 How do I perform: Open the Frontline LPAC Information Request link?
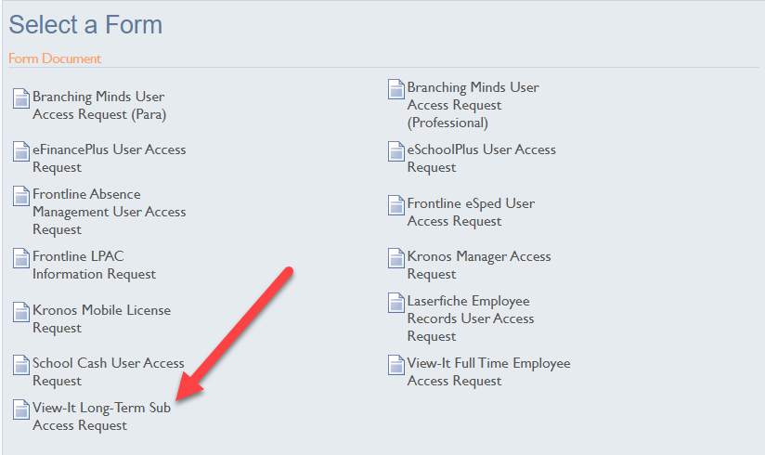pos(94,265)
